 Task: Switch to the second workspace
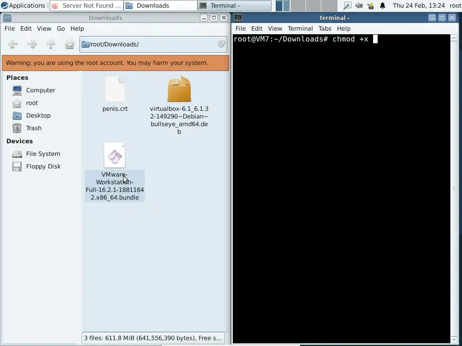point(298,5)
